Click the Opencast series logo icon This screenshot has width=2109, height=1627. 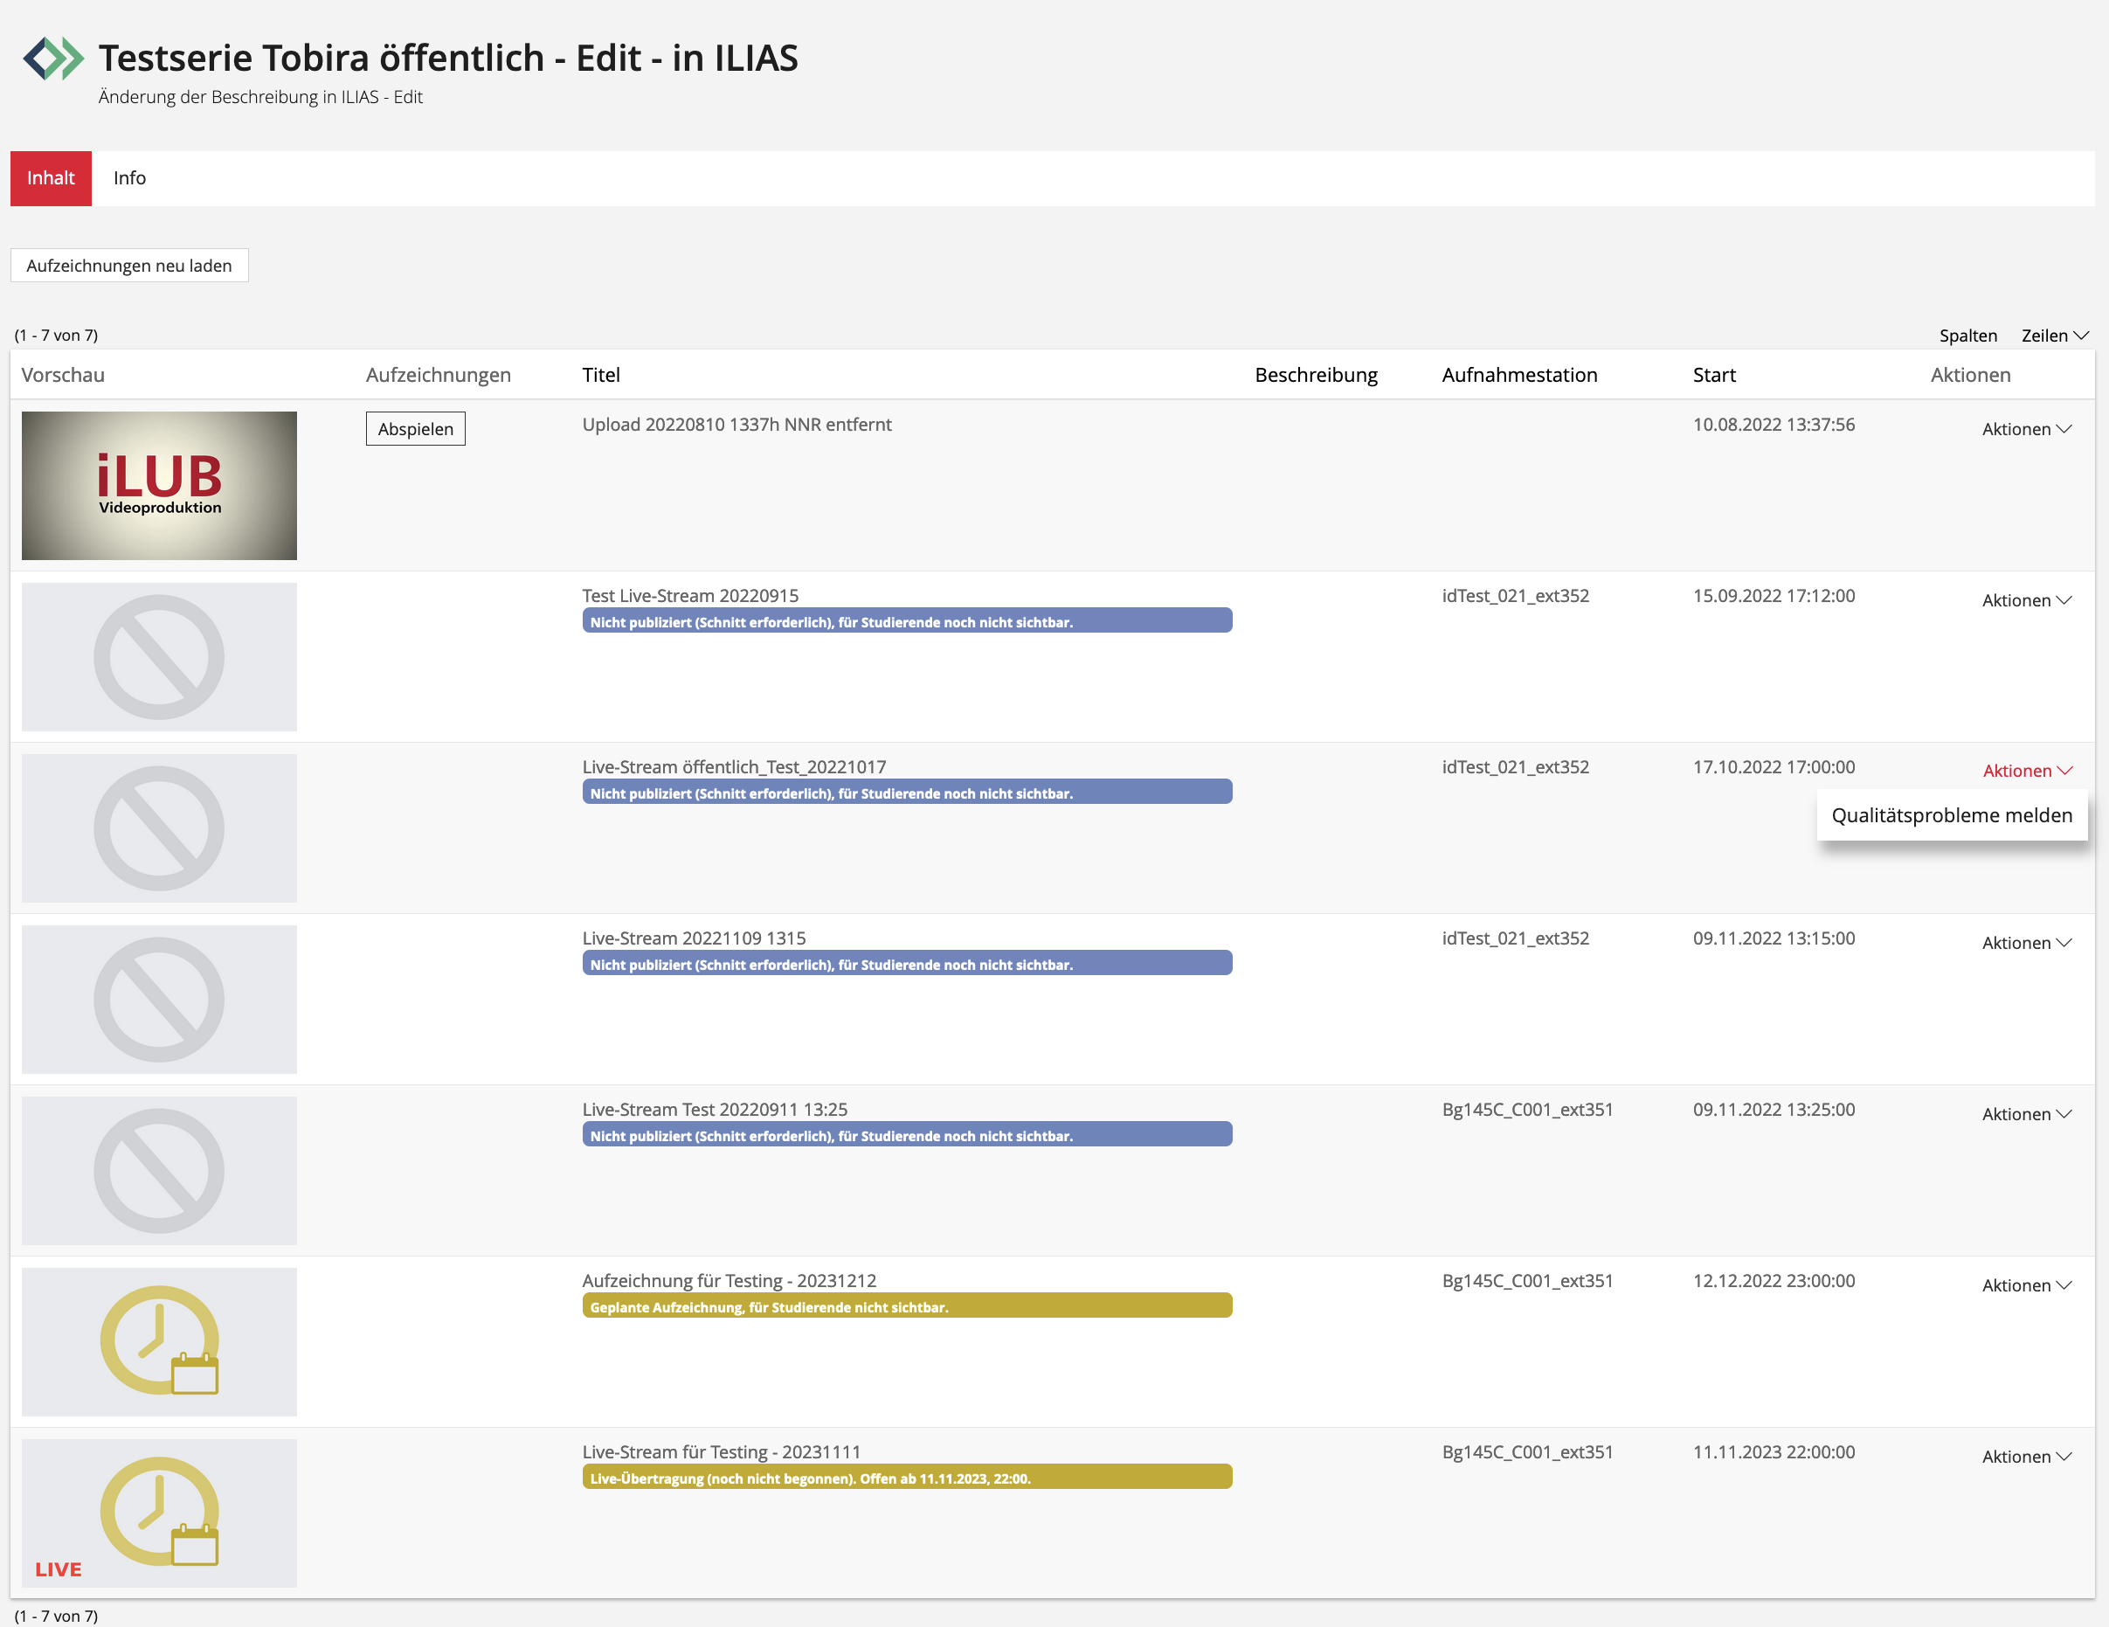[x=53, y=58]
